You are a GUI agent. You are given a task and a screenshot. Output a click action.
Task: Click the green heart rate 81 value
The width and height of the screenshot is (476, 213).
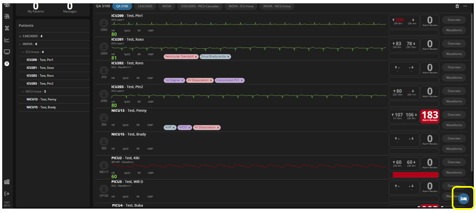[x=114, y=58]
